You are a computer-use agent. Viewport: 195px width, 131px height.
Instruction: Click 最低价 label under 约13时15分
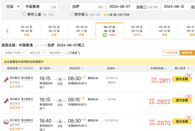point(112,82)
